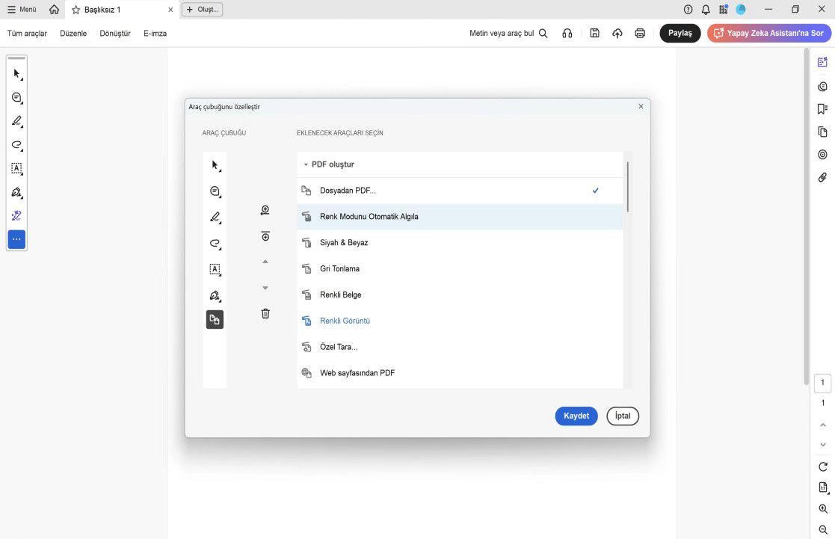Viewport: 835px width, 539px height.
Task: Open the Menü dropdown
Action: pyautogui.click(x=22, y=10)
